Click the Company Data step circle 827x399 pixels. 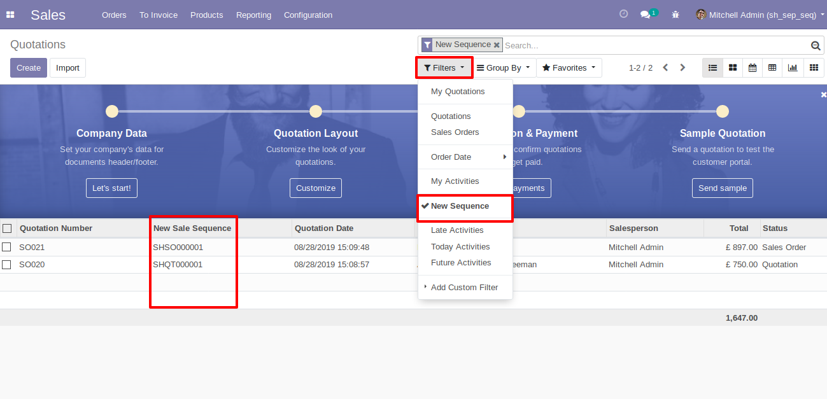[x=112, y=111]
